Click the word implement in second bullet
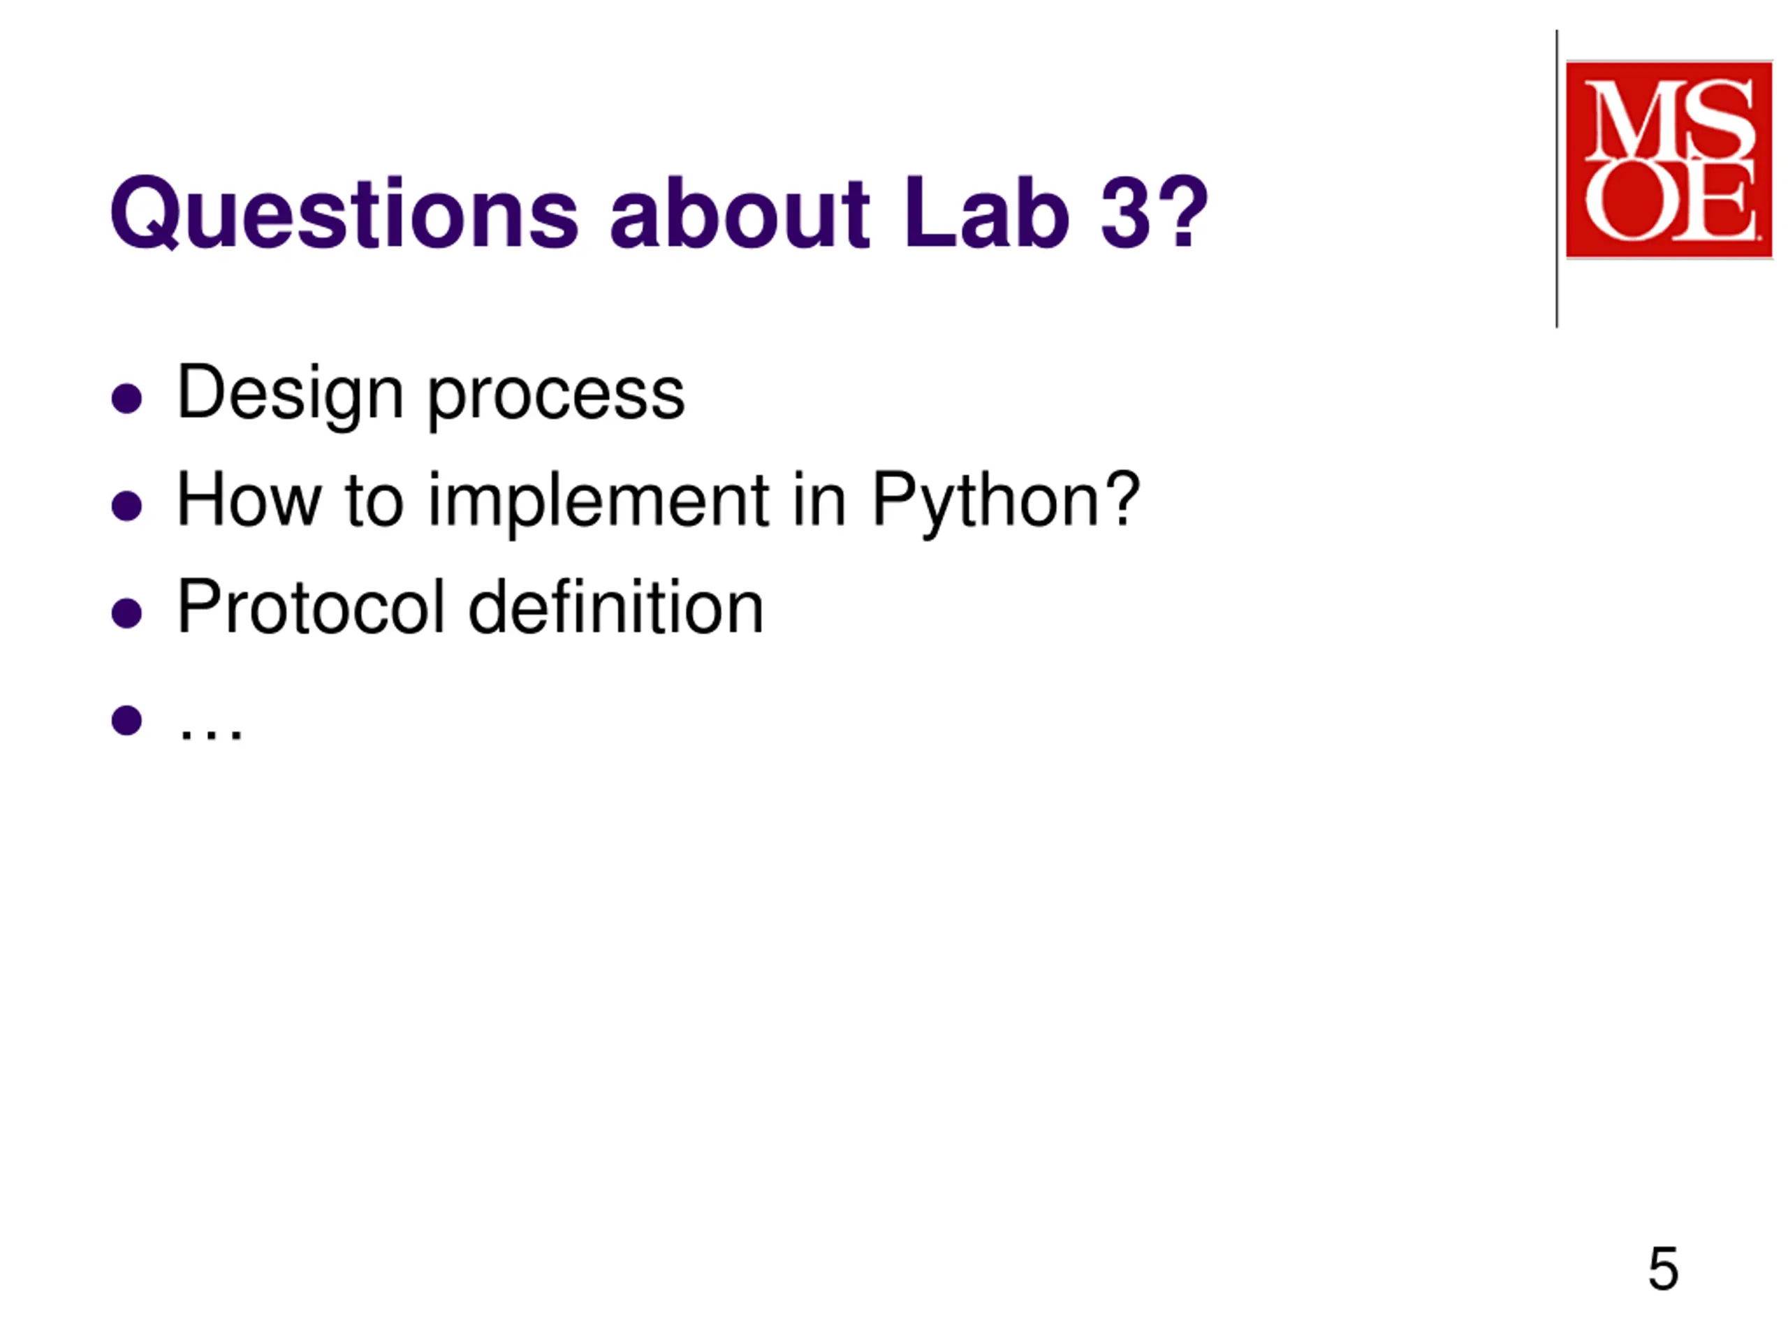The width and height of the screenshot is (1788, 1341). (x=598, y=503)
